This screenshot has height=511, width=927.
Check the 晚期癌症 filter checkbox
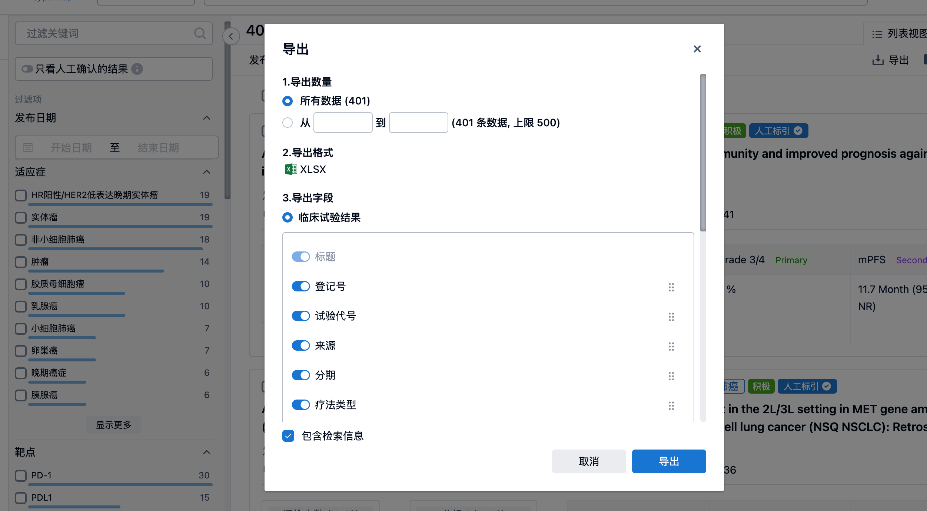click(21, 373)
